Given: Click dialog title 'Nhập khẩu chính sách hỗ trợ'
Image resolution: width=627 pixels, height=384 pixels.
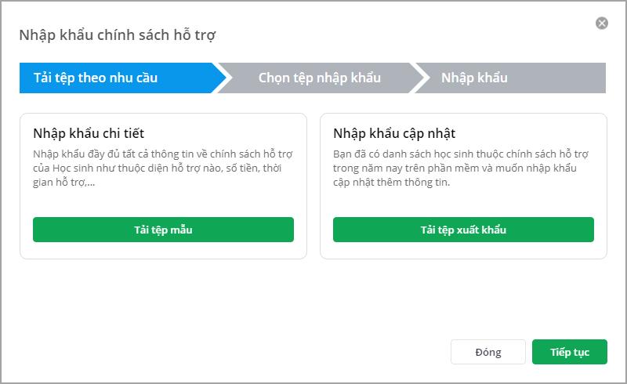Looking at the screenshot, I should coord(118,34).
